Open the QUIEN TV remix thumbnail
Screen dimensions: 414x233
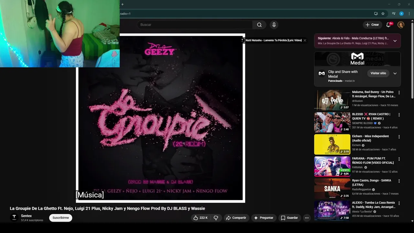[x=332, y=122]
